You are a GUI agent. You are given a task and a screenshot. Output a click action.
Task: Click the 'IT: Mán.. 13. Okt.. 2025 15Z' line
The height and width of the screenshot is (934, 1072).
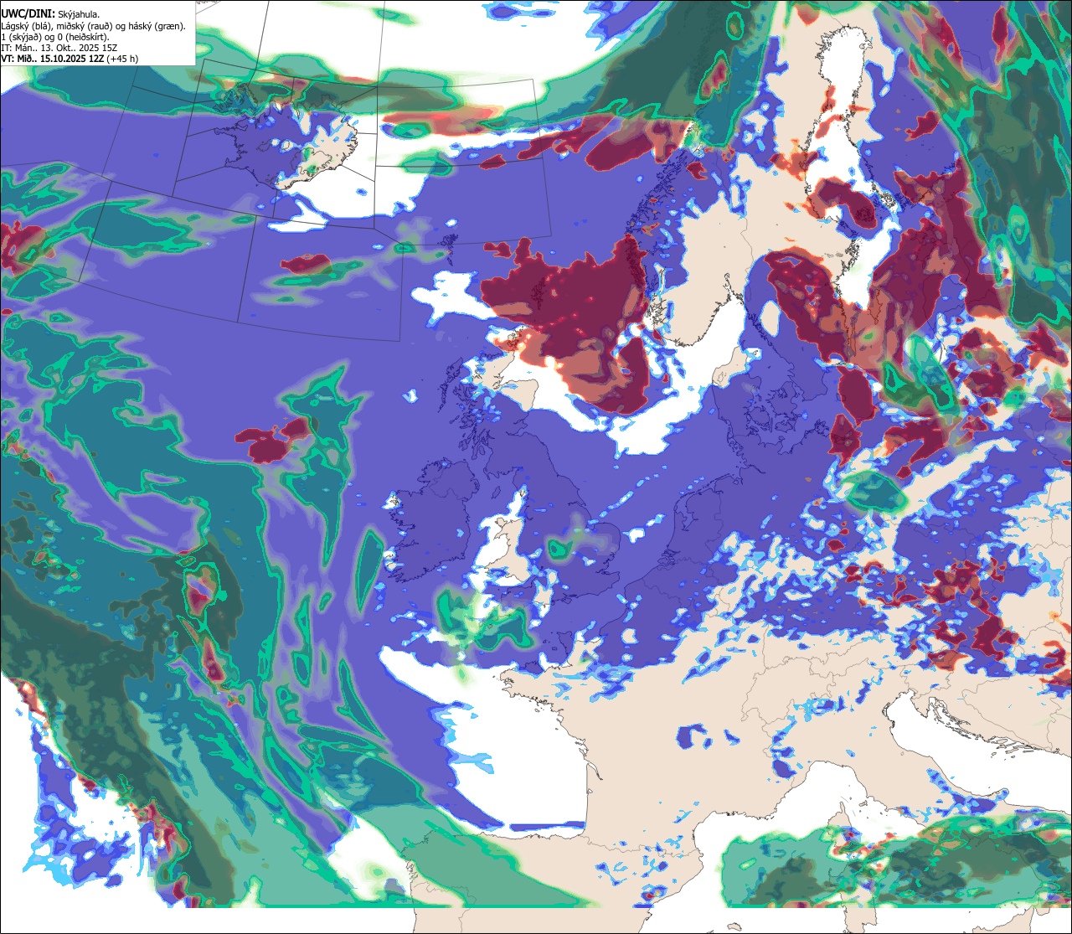(x=61, y=48)
